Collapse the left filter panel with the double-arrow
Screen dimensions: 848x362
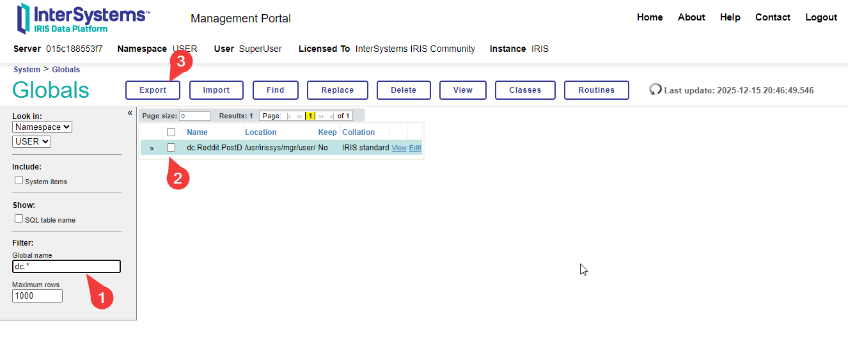[x=130, y=113]
